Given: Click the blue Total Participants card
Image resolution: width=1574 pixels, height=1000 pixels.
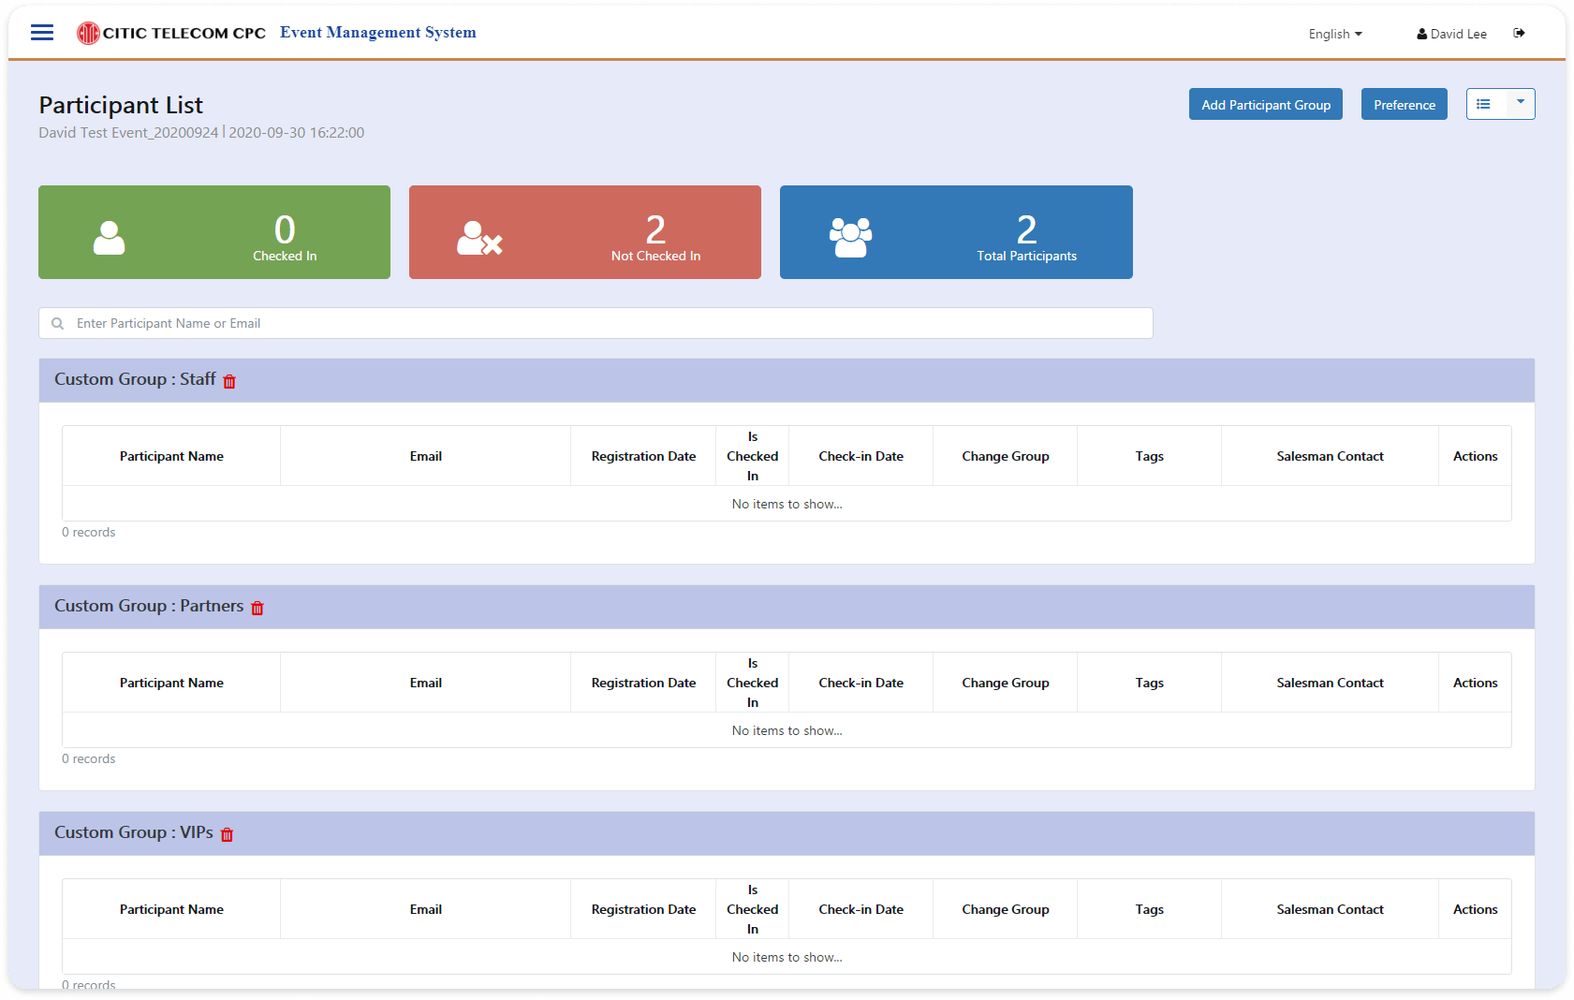Looking at the screenshot, I should tap(955, 231).
